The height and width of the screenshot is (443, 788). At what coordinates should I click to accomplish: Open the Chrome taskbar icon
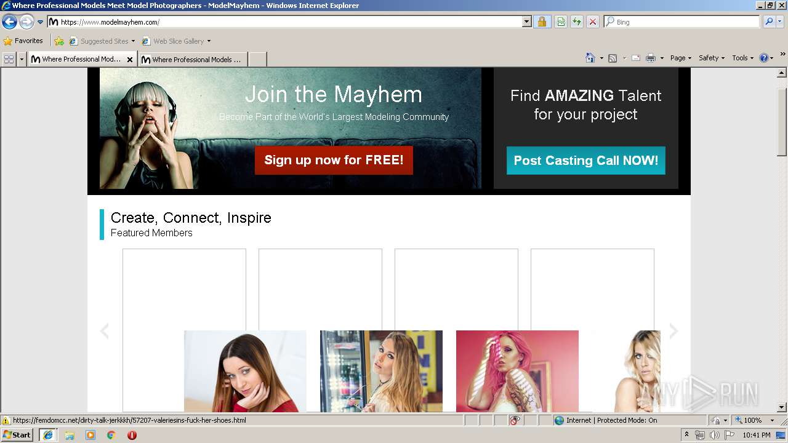pyautogui.click(x=111, y=435)
